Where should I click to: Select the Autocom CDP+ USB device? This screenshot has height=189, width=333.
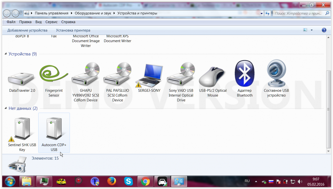[54, 132]
